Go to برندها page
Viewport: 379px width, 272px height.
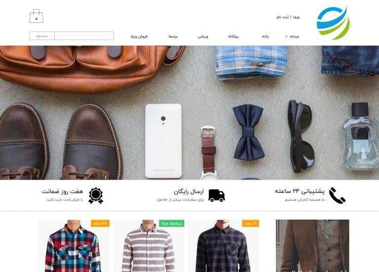point(173,36)
